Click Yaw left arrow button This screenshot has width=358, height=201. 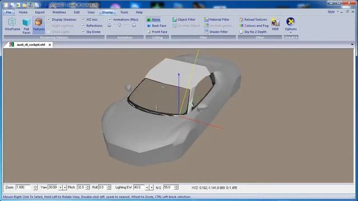(60, 188)
